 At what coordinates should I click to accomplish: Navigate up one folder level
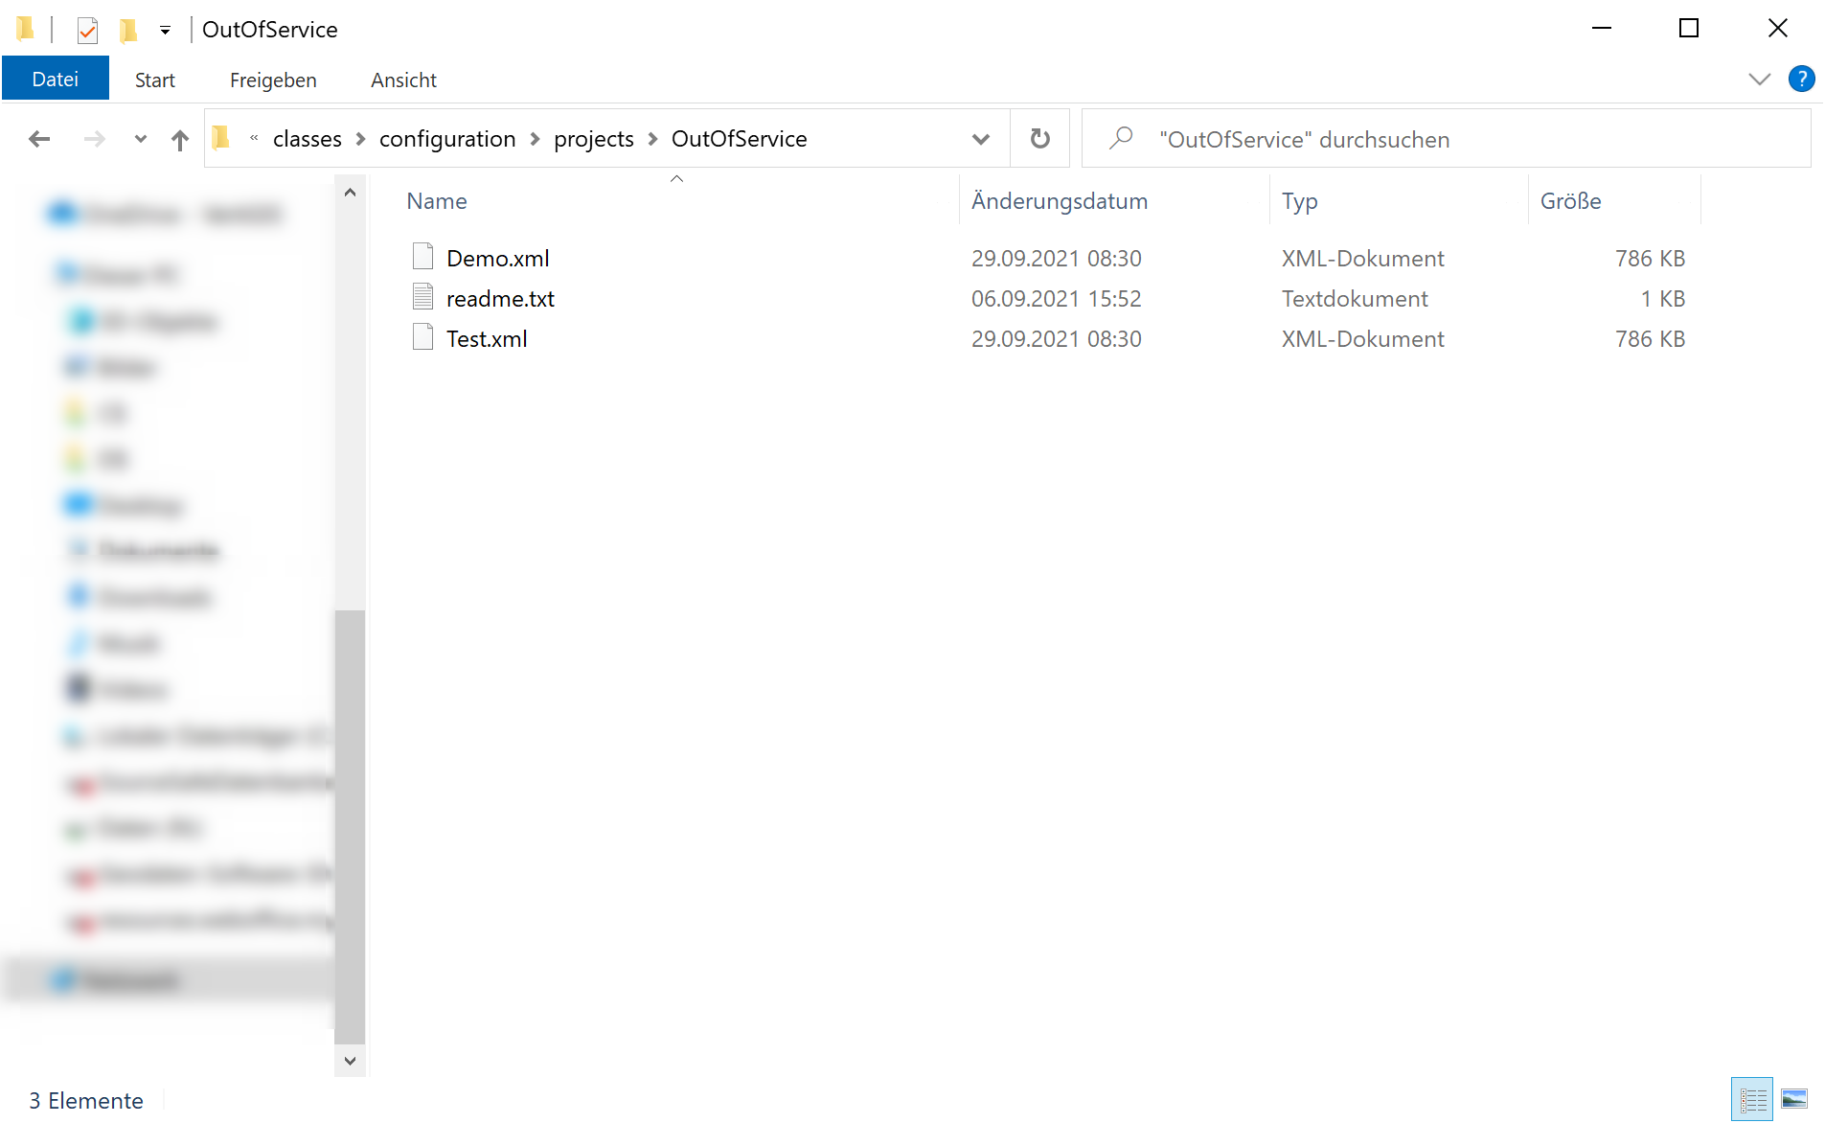[180, 139]
